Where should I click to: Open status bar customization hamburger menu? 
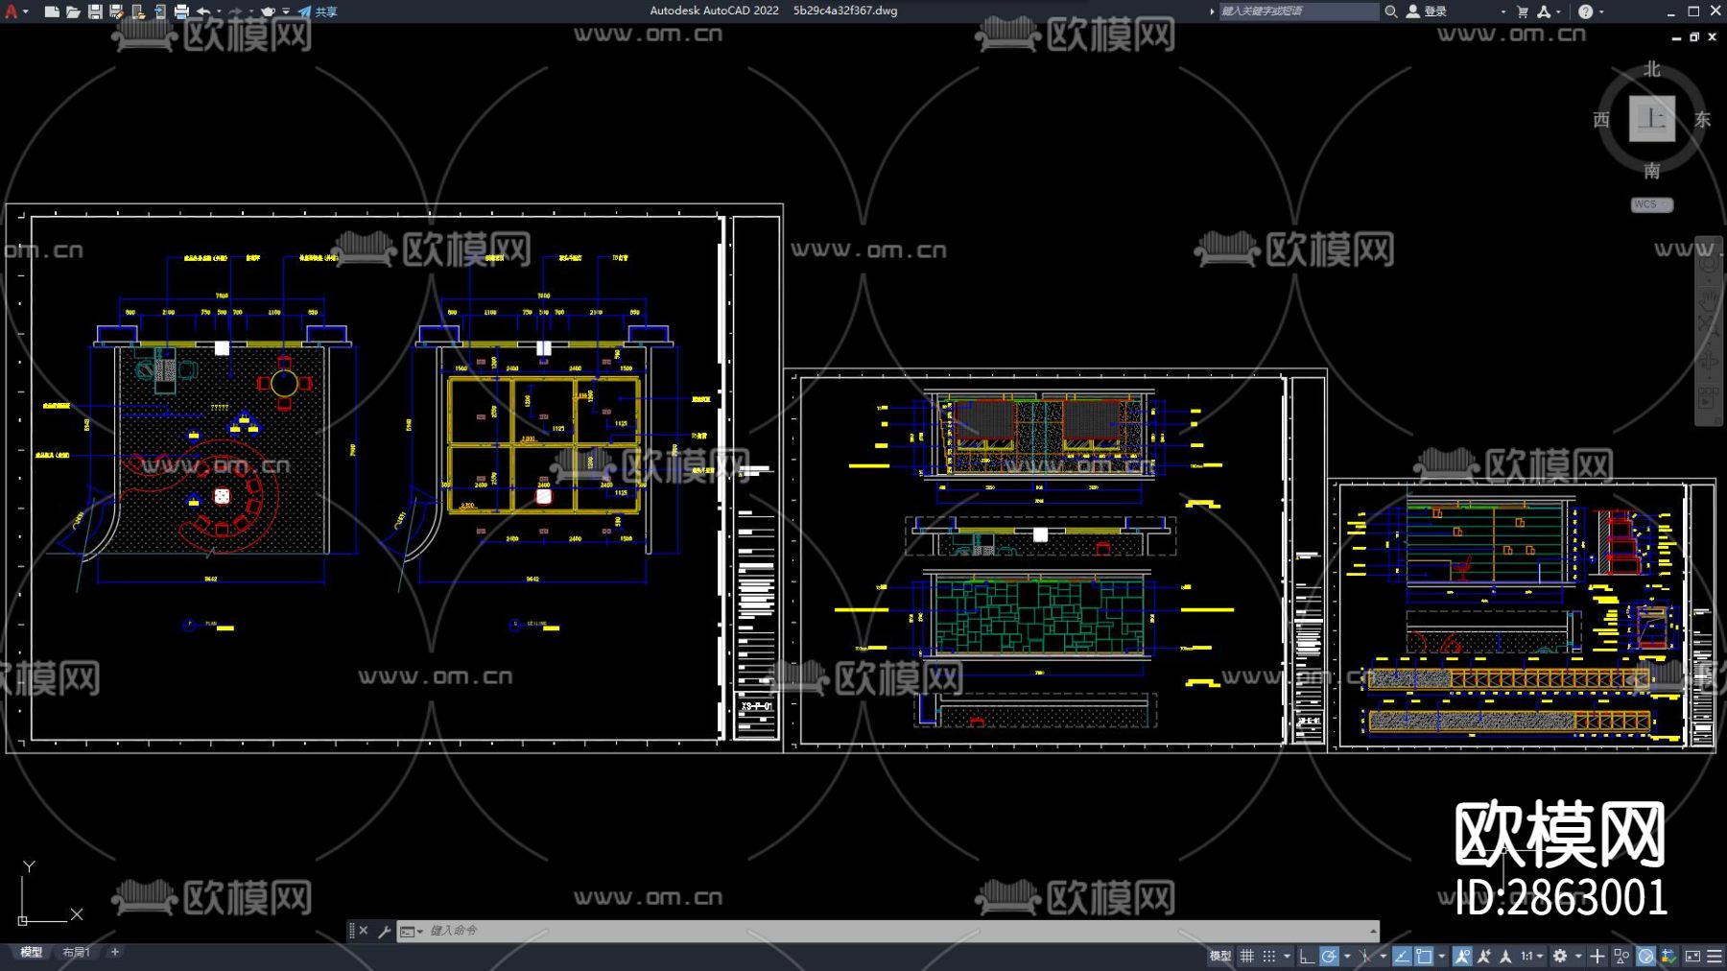tap(1715, 956)
